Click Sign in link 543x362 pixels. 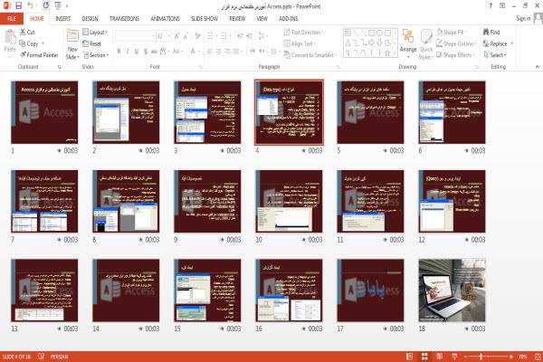pyautogui.click(x=523, y=18)
